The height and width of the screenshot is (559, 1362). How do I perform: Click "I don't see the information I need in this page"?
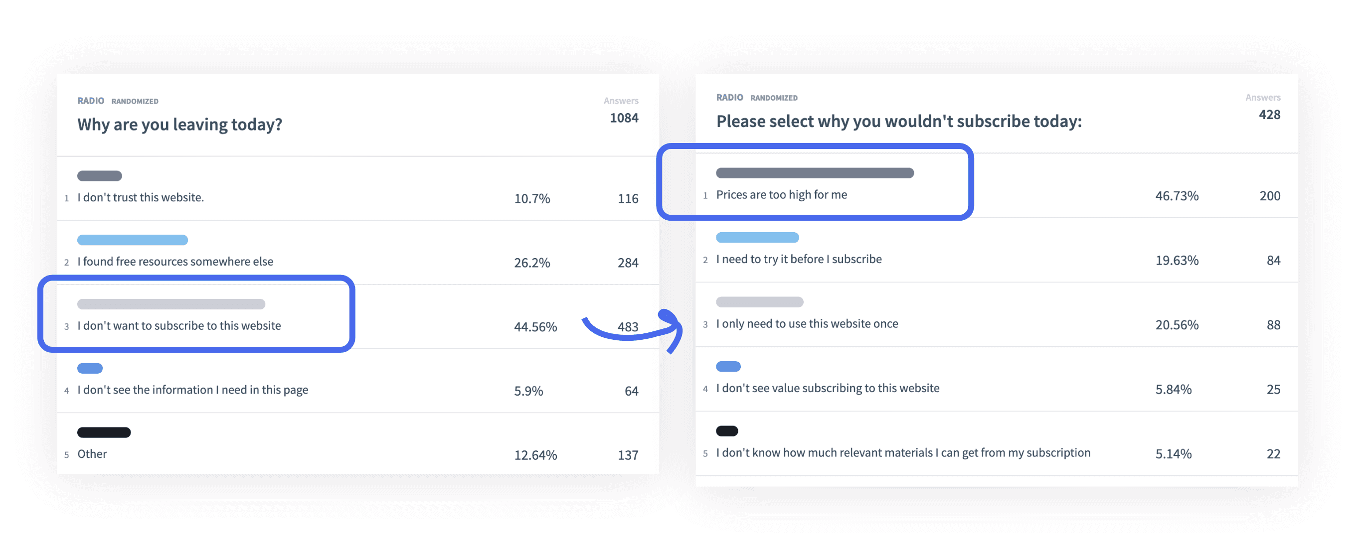tap(192, 390)
